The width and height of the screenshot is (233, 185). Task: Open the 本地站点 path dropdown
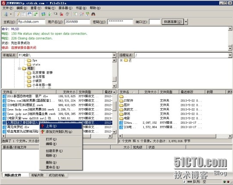(114, 55)
